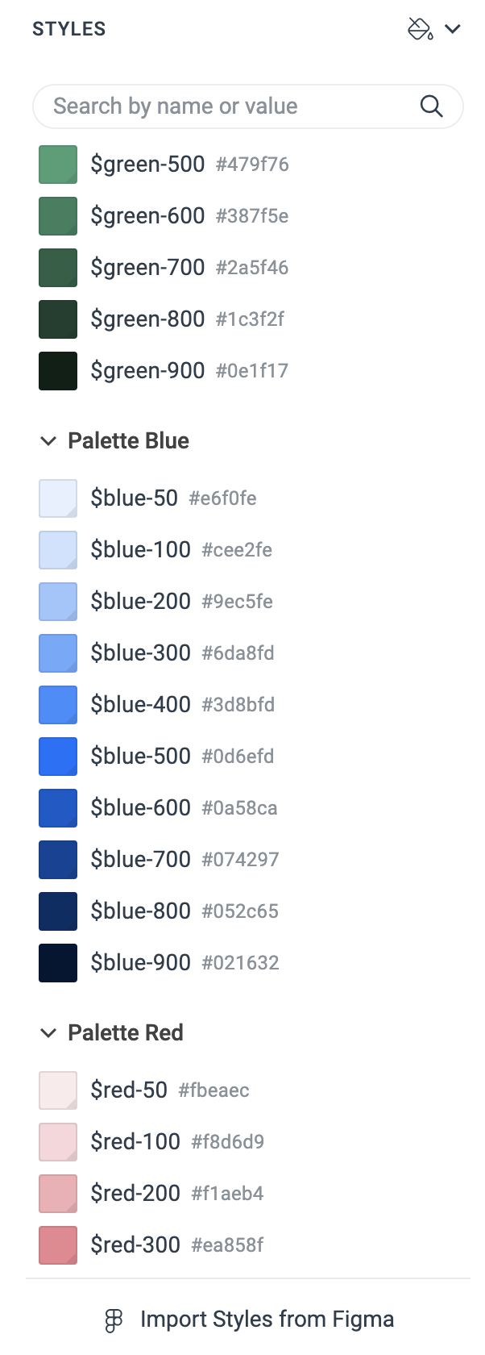Collapse the Palette Blue section
Viewport: 485px width, 1355px height.
coord(48,440)
